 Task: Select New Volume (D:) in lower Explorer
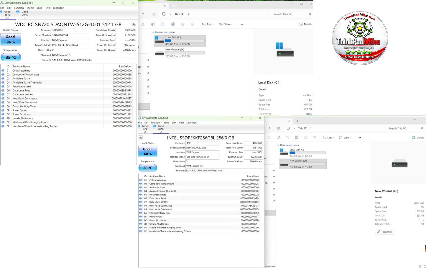pos(302,164)
